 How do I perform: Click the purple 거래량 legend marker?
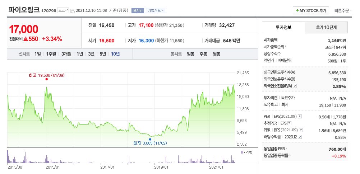[x=242, y=152]
